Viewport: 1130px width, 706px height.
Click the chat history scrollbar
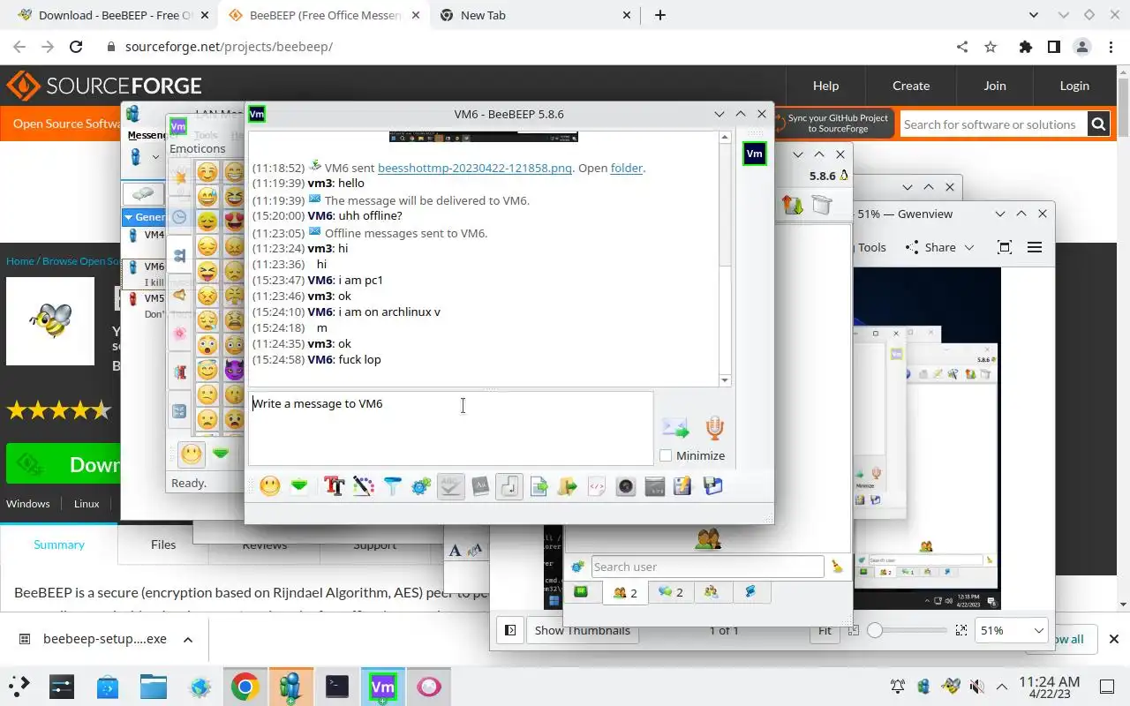[725, 258]
